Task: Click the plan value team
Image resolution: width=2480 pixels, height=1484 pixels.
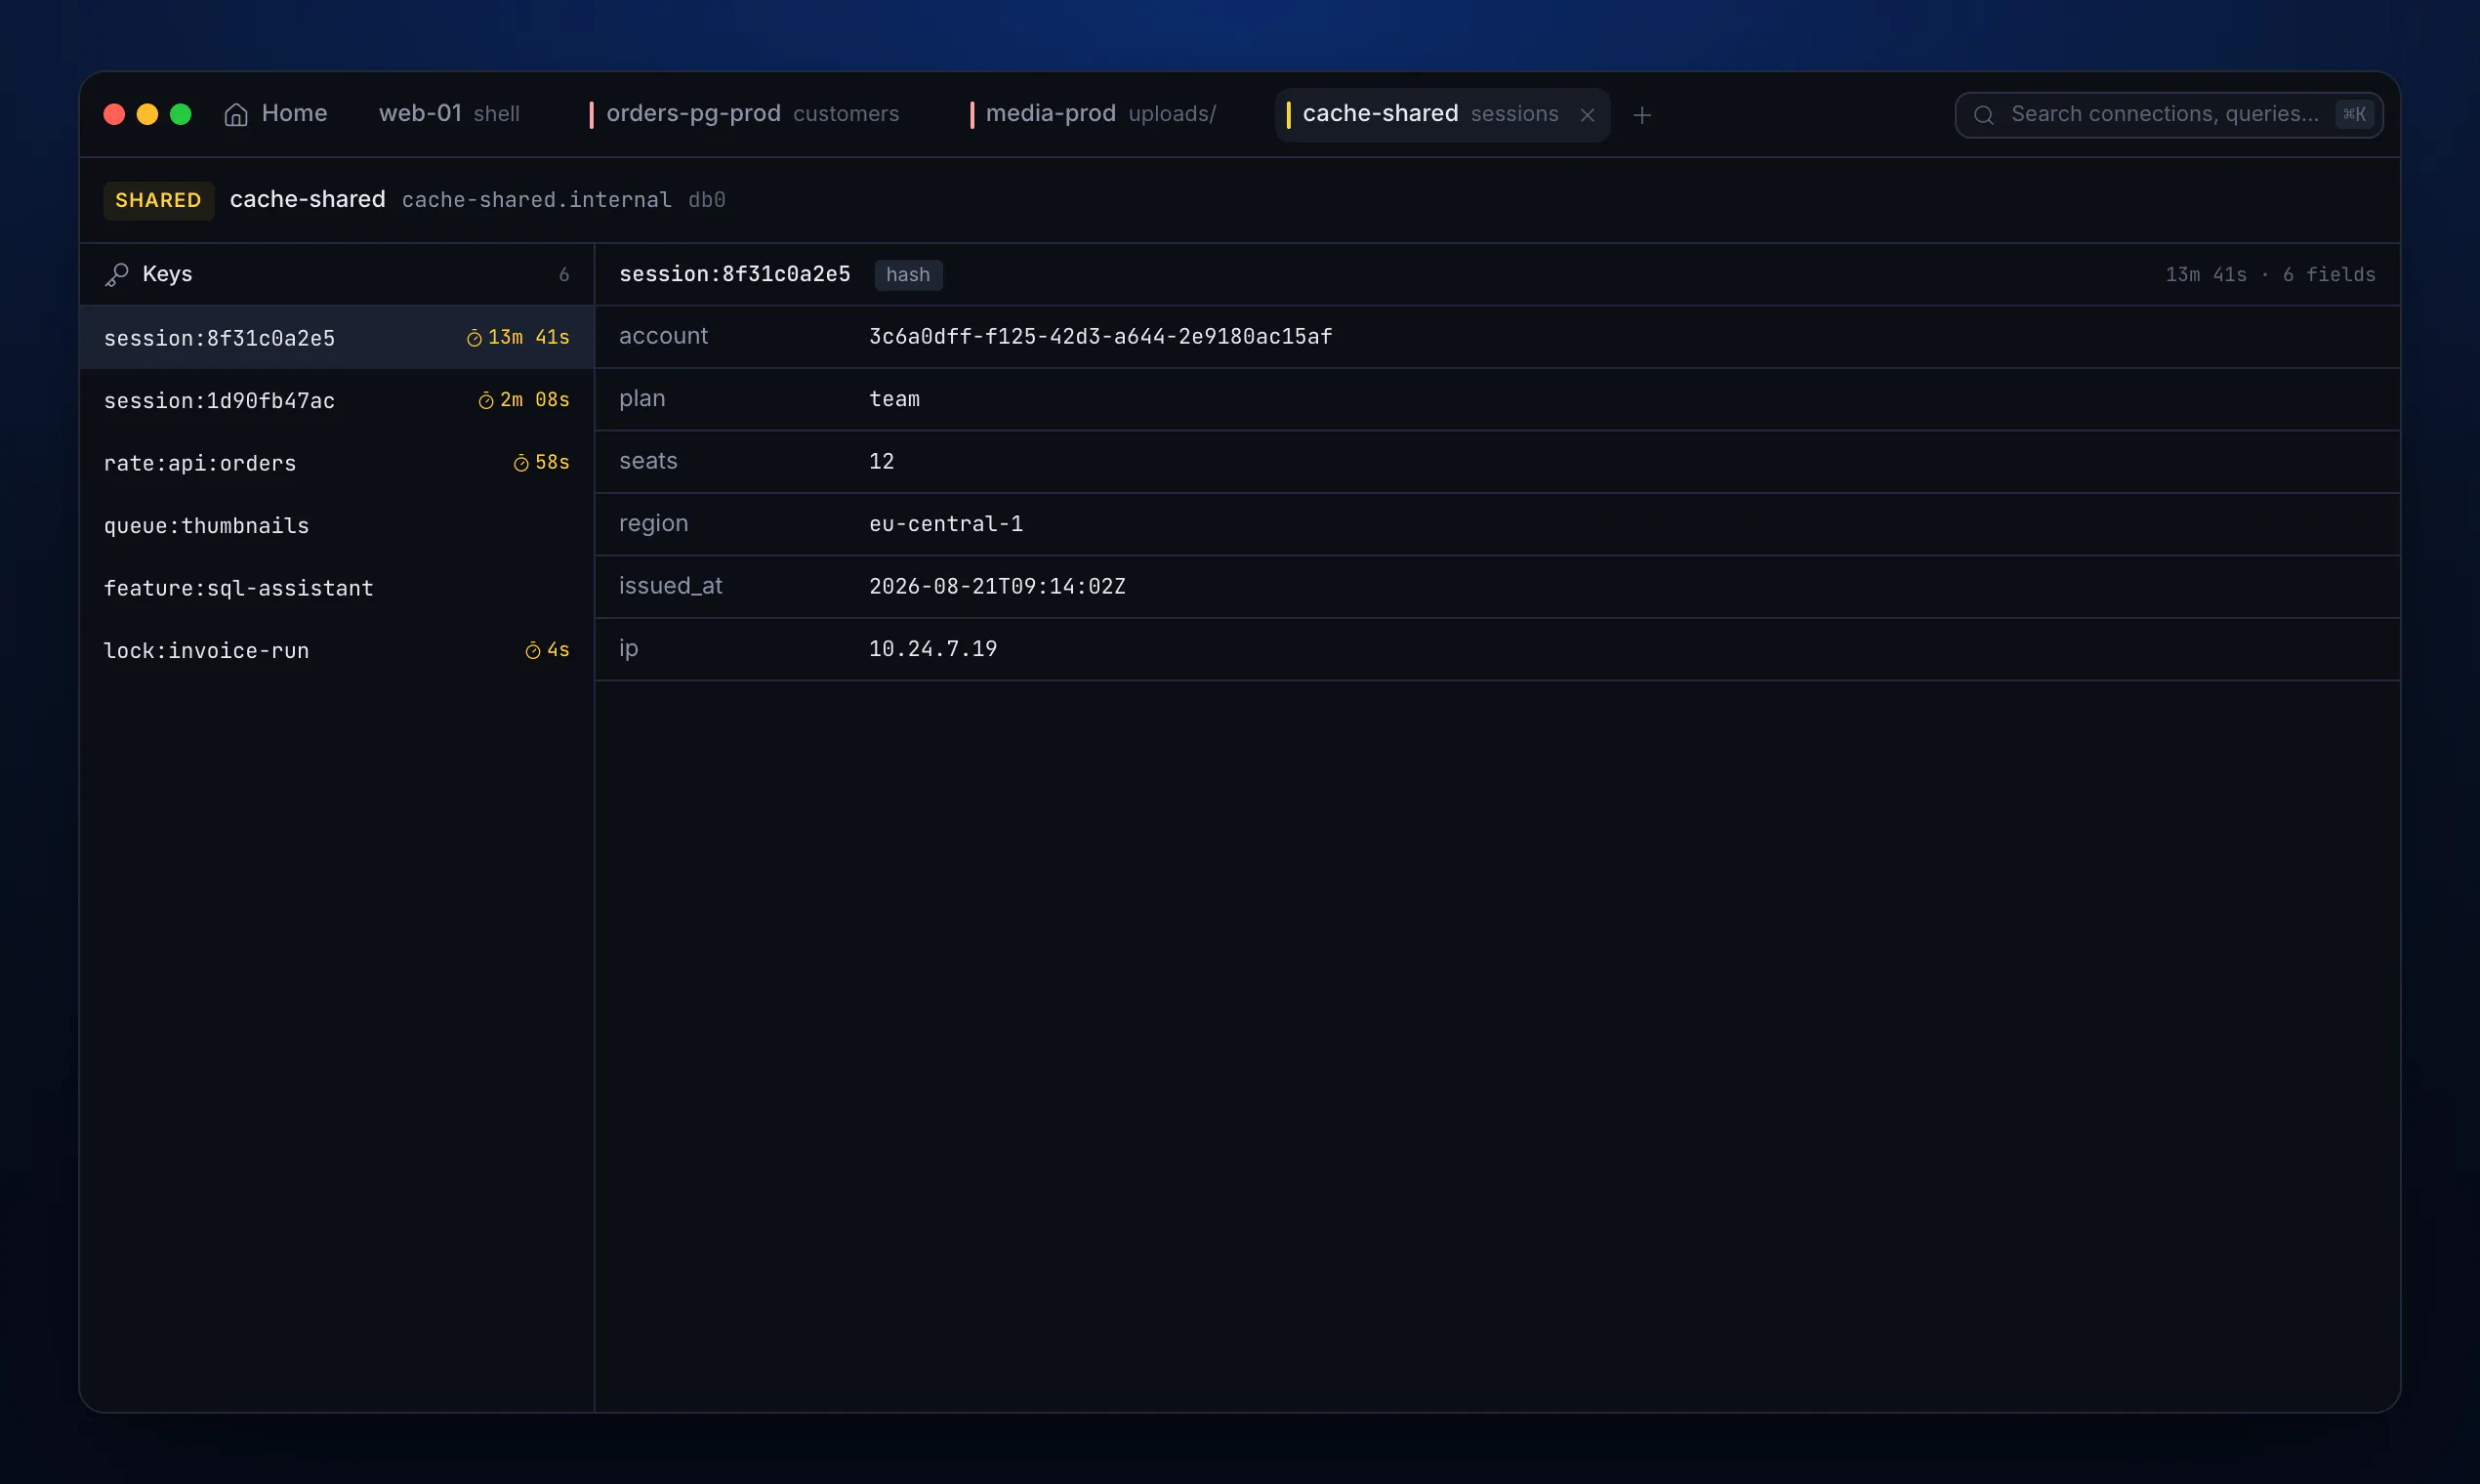Action: coord(894,399)
